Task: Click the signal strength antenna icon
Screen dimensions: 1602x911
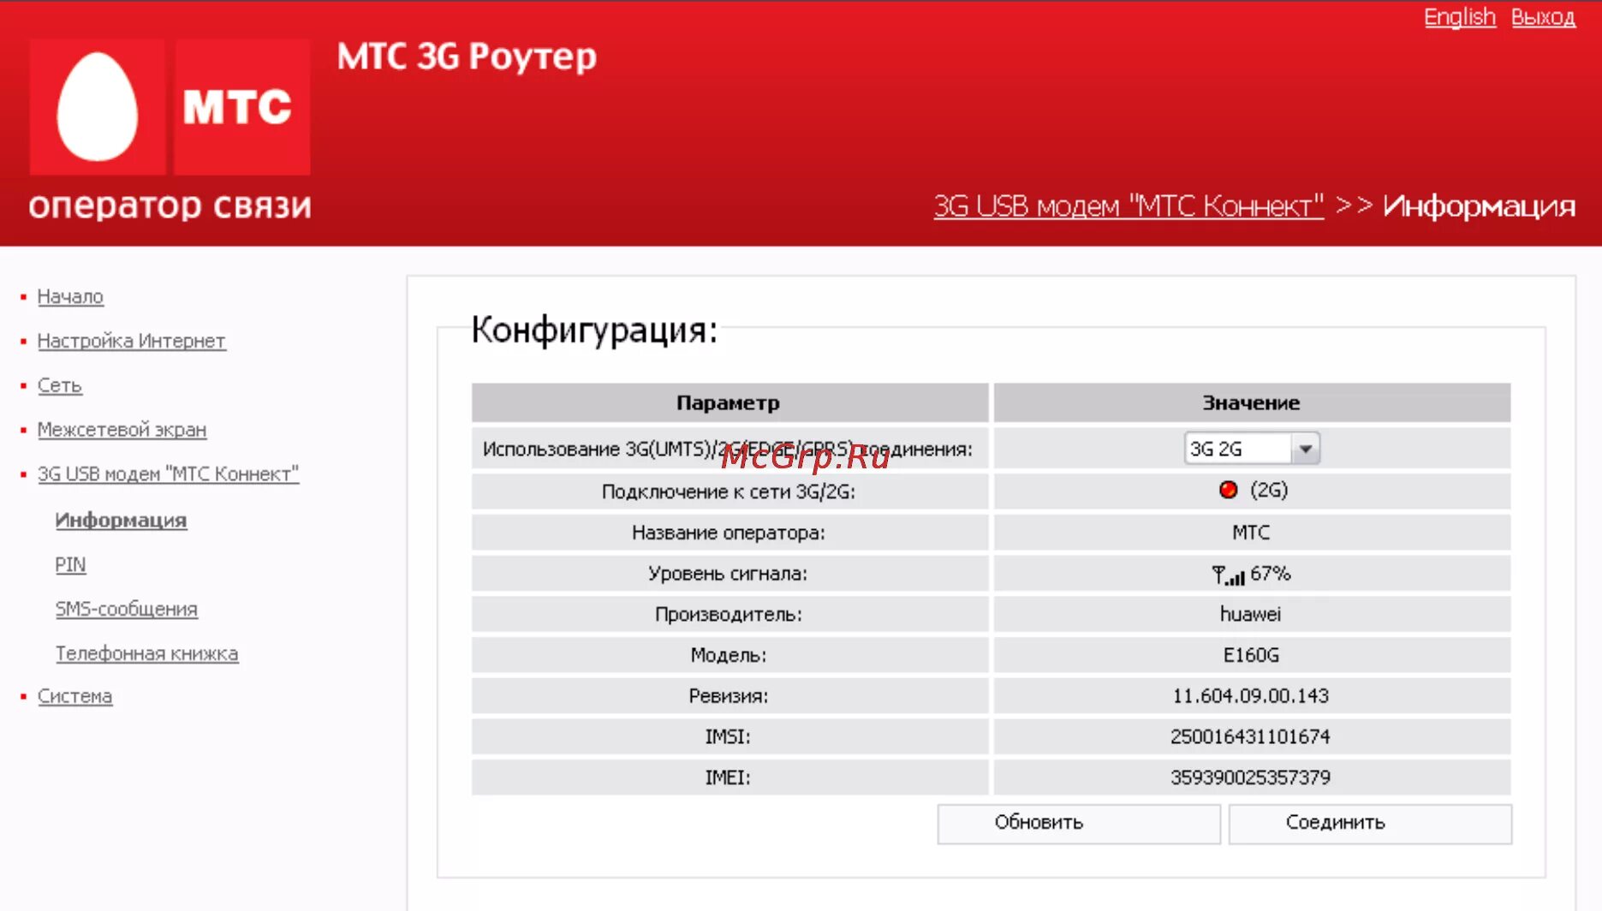Action: [x=1228, y=575]
